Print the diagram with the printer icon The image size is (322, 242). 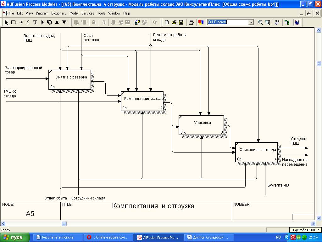(191, 22)
